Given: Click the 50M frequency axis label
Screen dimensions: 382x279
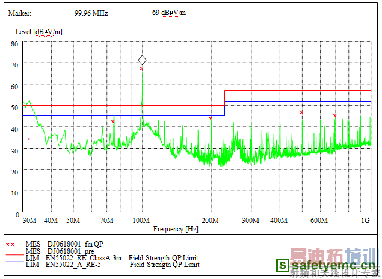Looking at the screenshot, I should pos(73,221).
